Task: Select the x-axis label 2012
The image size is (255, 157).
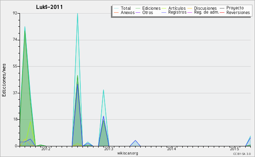Action: point(46,149)
